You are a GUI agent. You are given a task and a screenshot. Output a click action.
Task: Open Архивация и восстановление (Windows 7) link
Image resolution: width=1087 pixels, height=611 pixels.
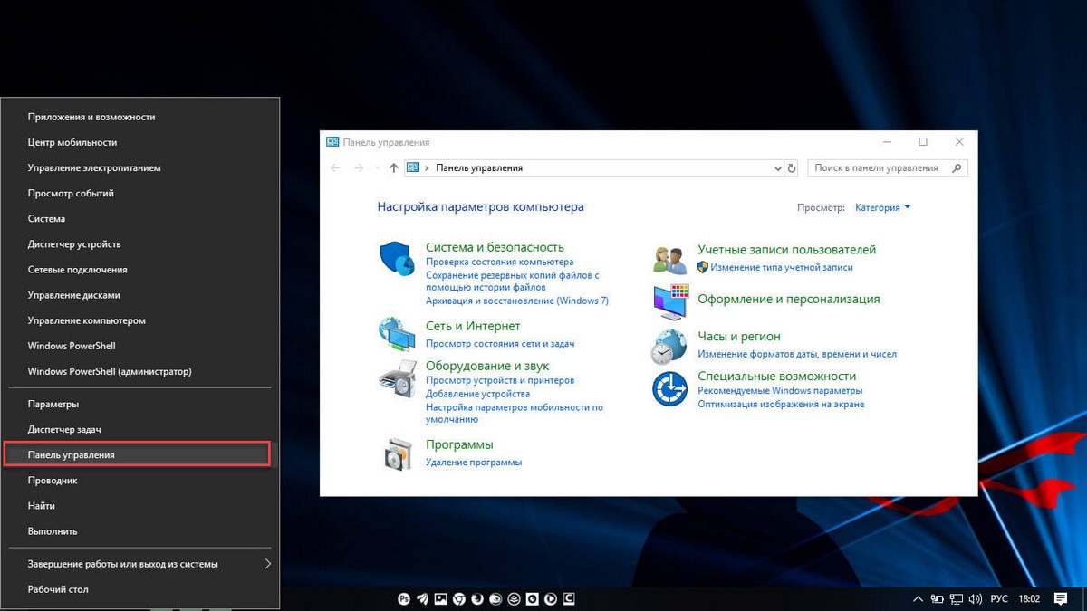[517, 301]
